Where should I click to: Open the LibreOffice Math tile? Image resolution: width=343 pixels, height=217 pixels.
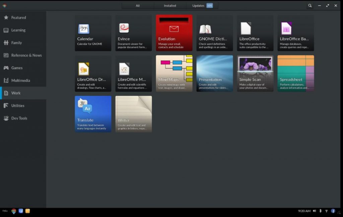[133, 73]
